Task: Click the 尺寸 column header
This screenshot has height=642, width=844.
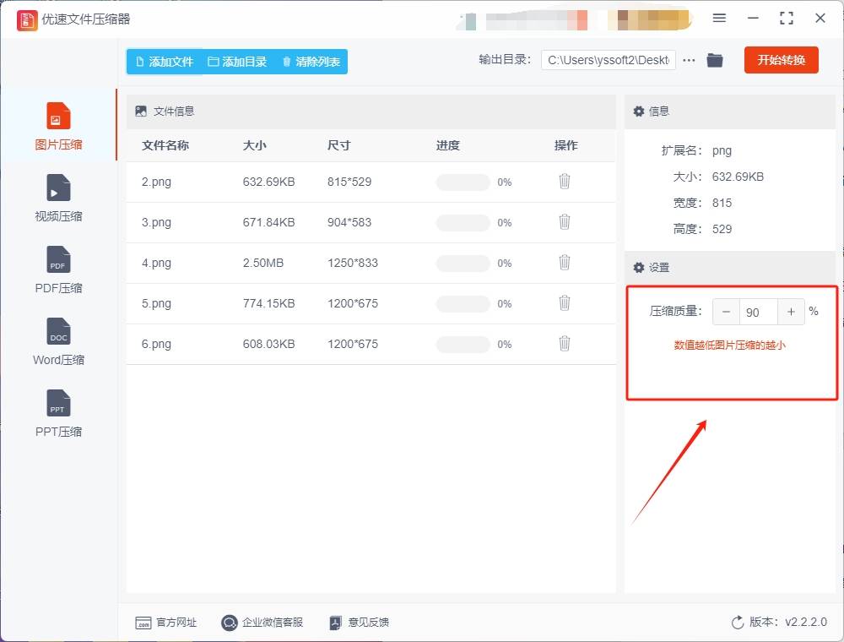Action: [338, 145]
